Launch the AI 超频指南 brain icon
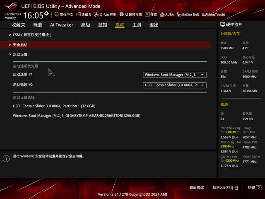 (121, 15)
